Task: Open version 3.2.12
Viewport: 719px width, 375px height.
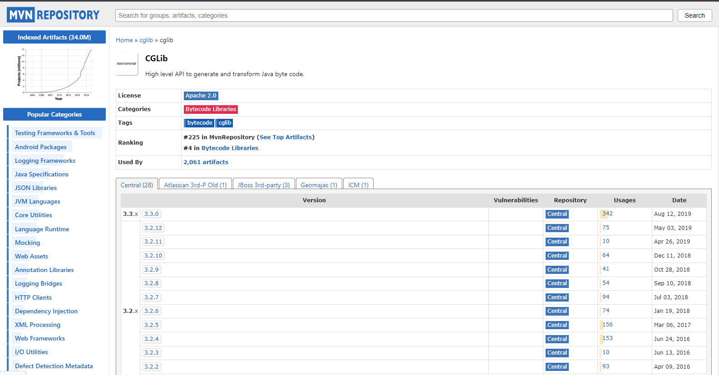Action: pyautogui.click(x=153, y=228)
